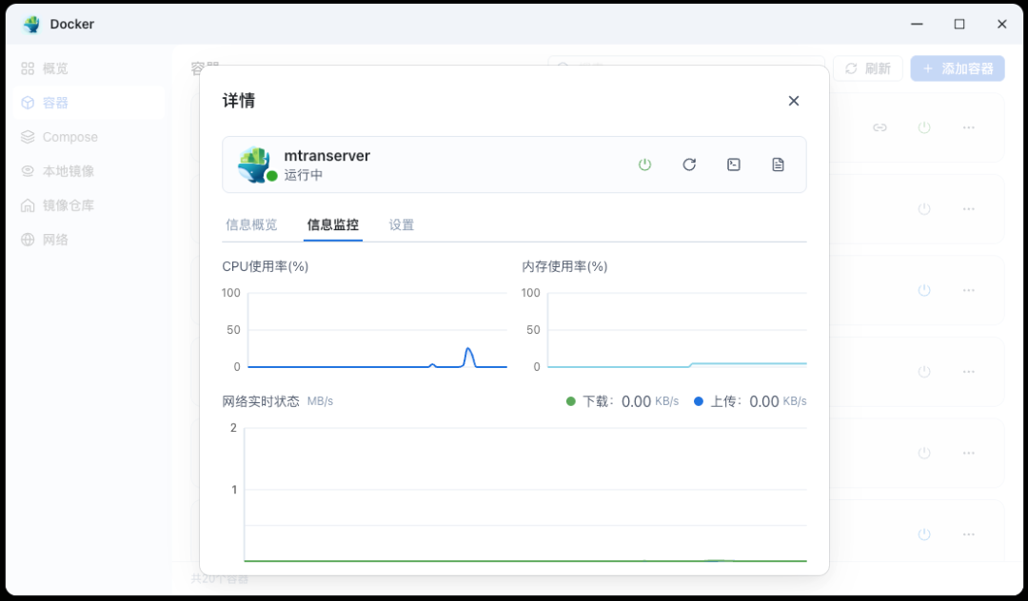
Task: Toggle power on the first container row
Action: point(923,127)
